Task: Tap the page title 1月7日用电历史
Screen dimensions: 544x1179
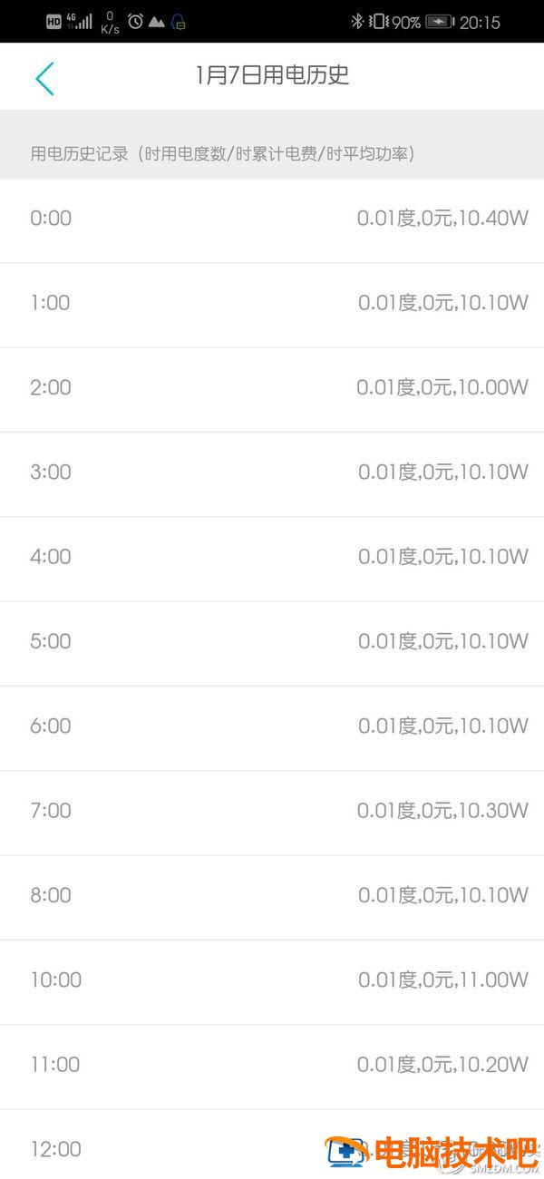Action: (272, 75)
